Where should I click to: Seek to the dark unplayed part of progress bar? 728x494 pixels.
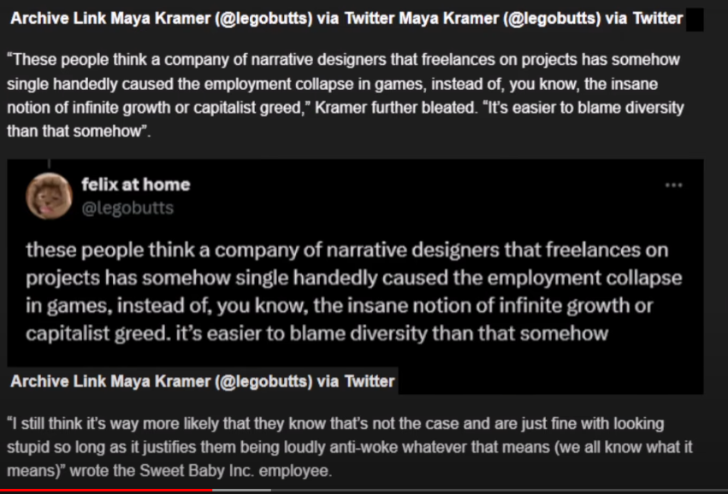[x=496, y=491]
